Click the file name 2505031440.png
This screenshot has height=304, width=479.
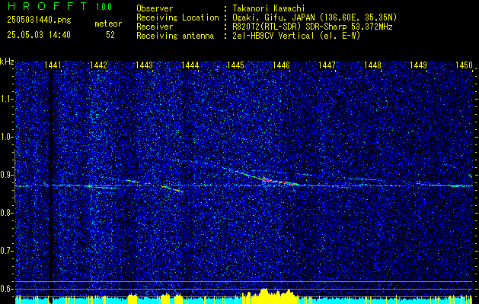point(39,21)
